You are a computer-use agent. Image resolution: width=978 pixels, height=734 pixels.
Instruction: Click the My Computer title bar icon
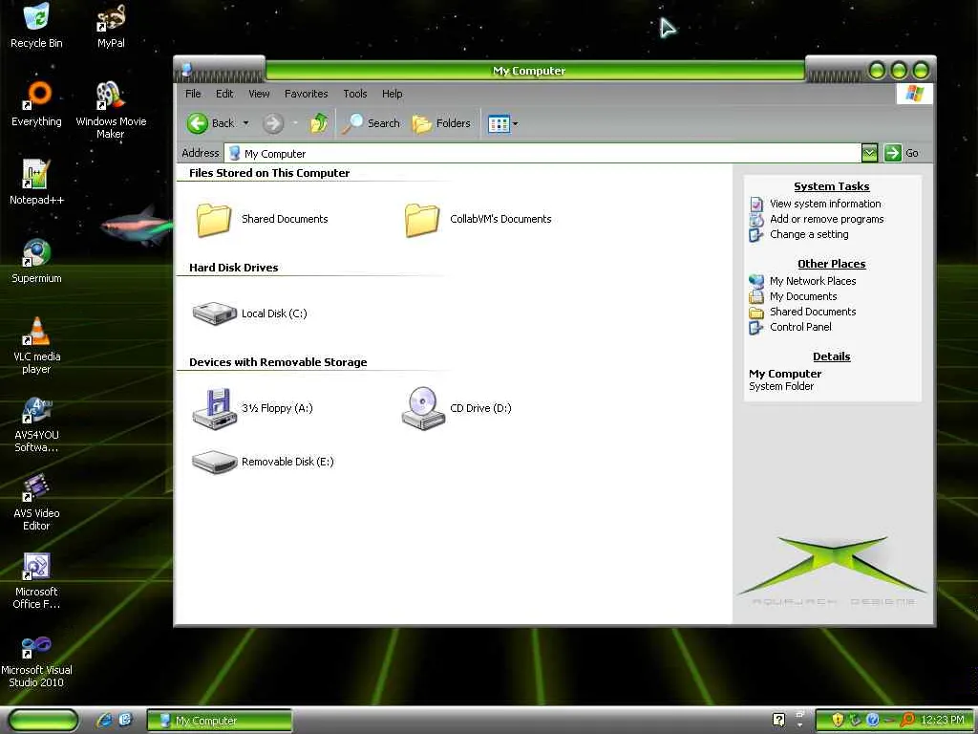[x=186, y=69]
